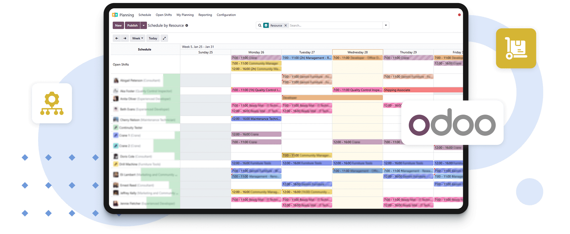Click the expand rows diagonal-arrows icon

pyautogui.click(x=164, y=38)
